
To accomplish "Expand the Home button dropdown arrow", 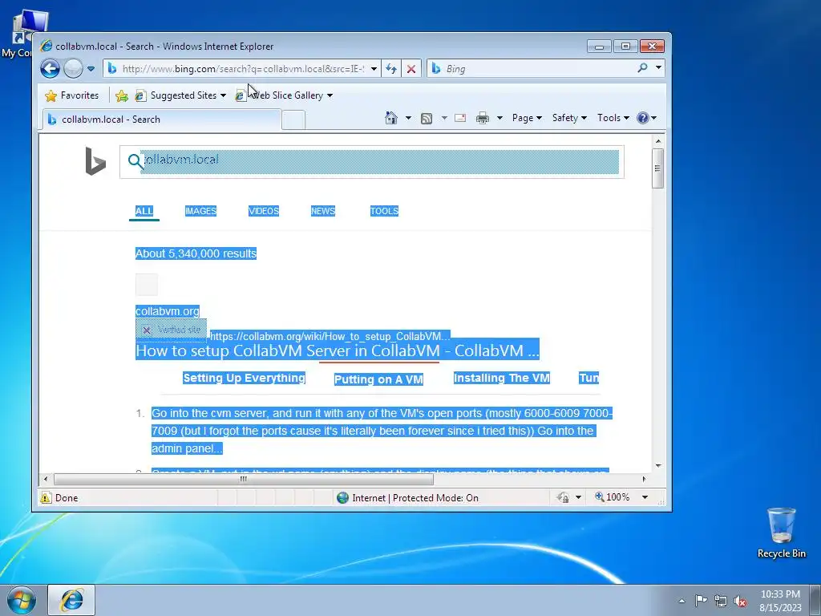I will point(408,118).
